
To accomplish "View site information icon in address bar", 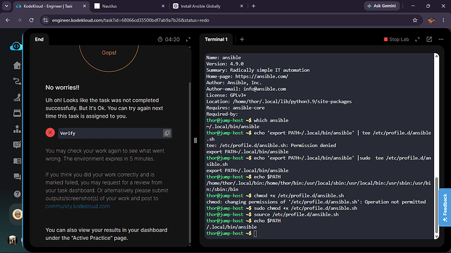I will (45, 20).
